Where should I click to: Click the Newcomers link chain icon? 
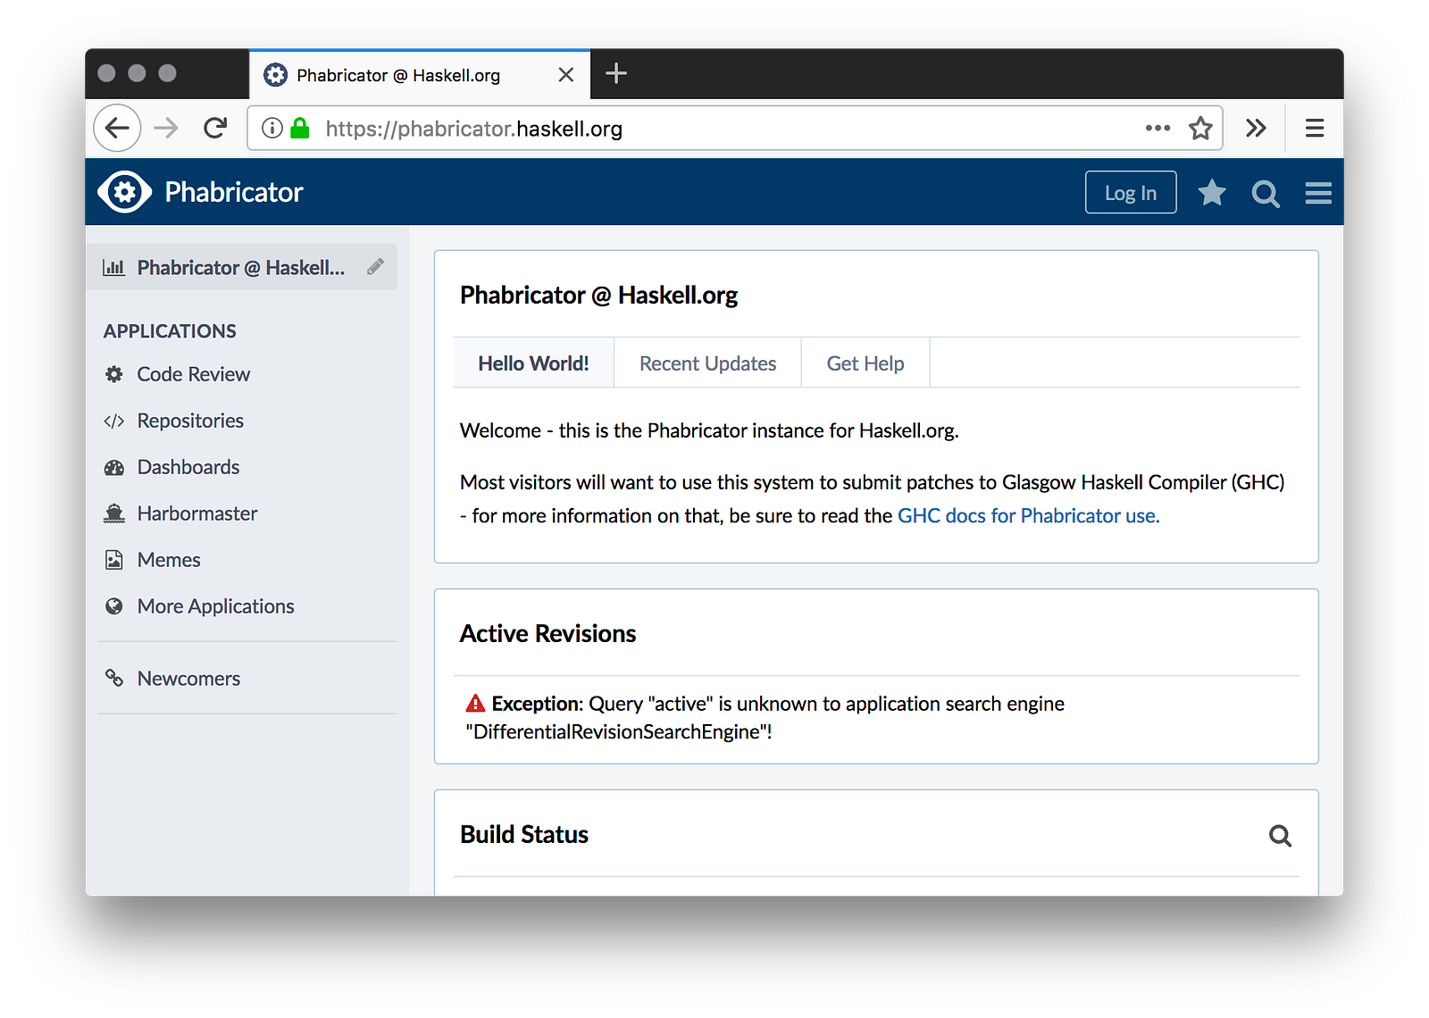coord(114,678)
